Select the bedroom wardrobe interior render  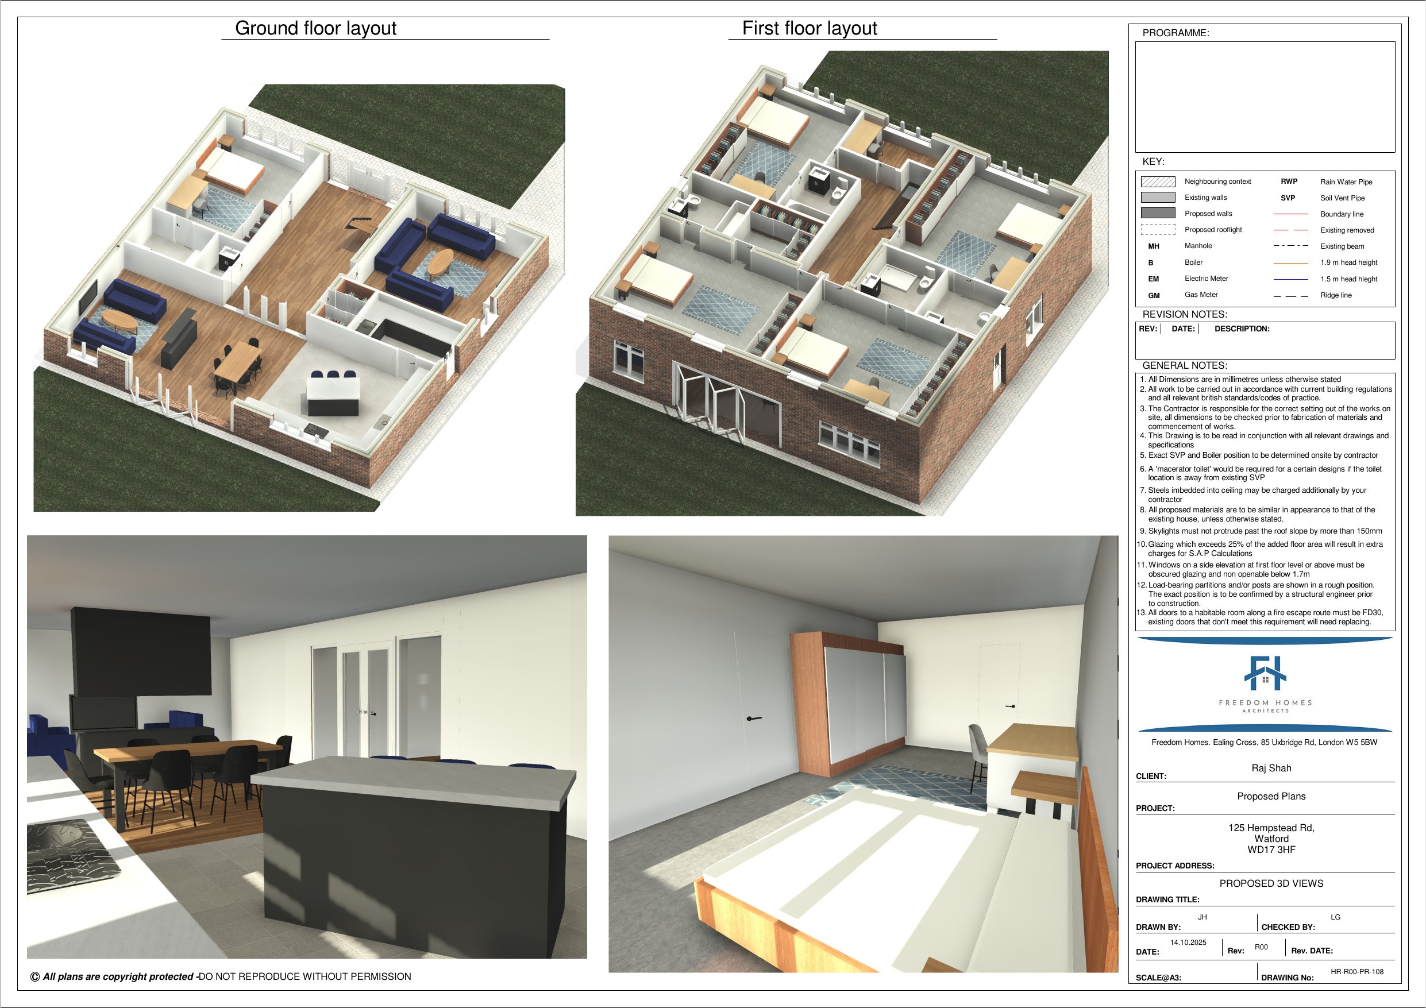863,754
